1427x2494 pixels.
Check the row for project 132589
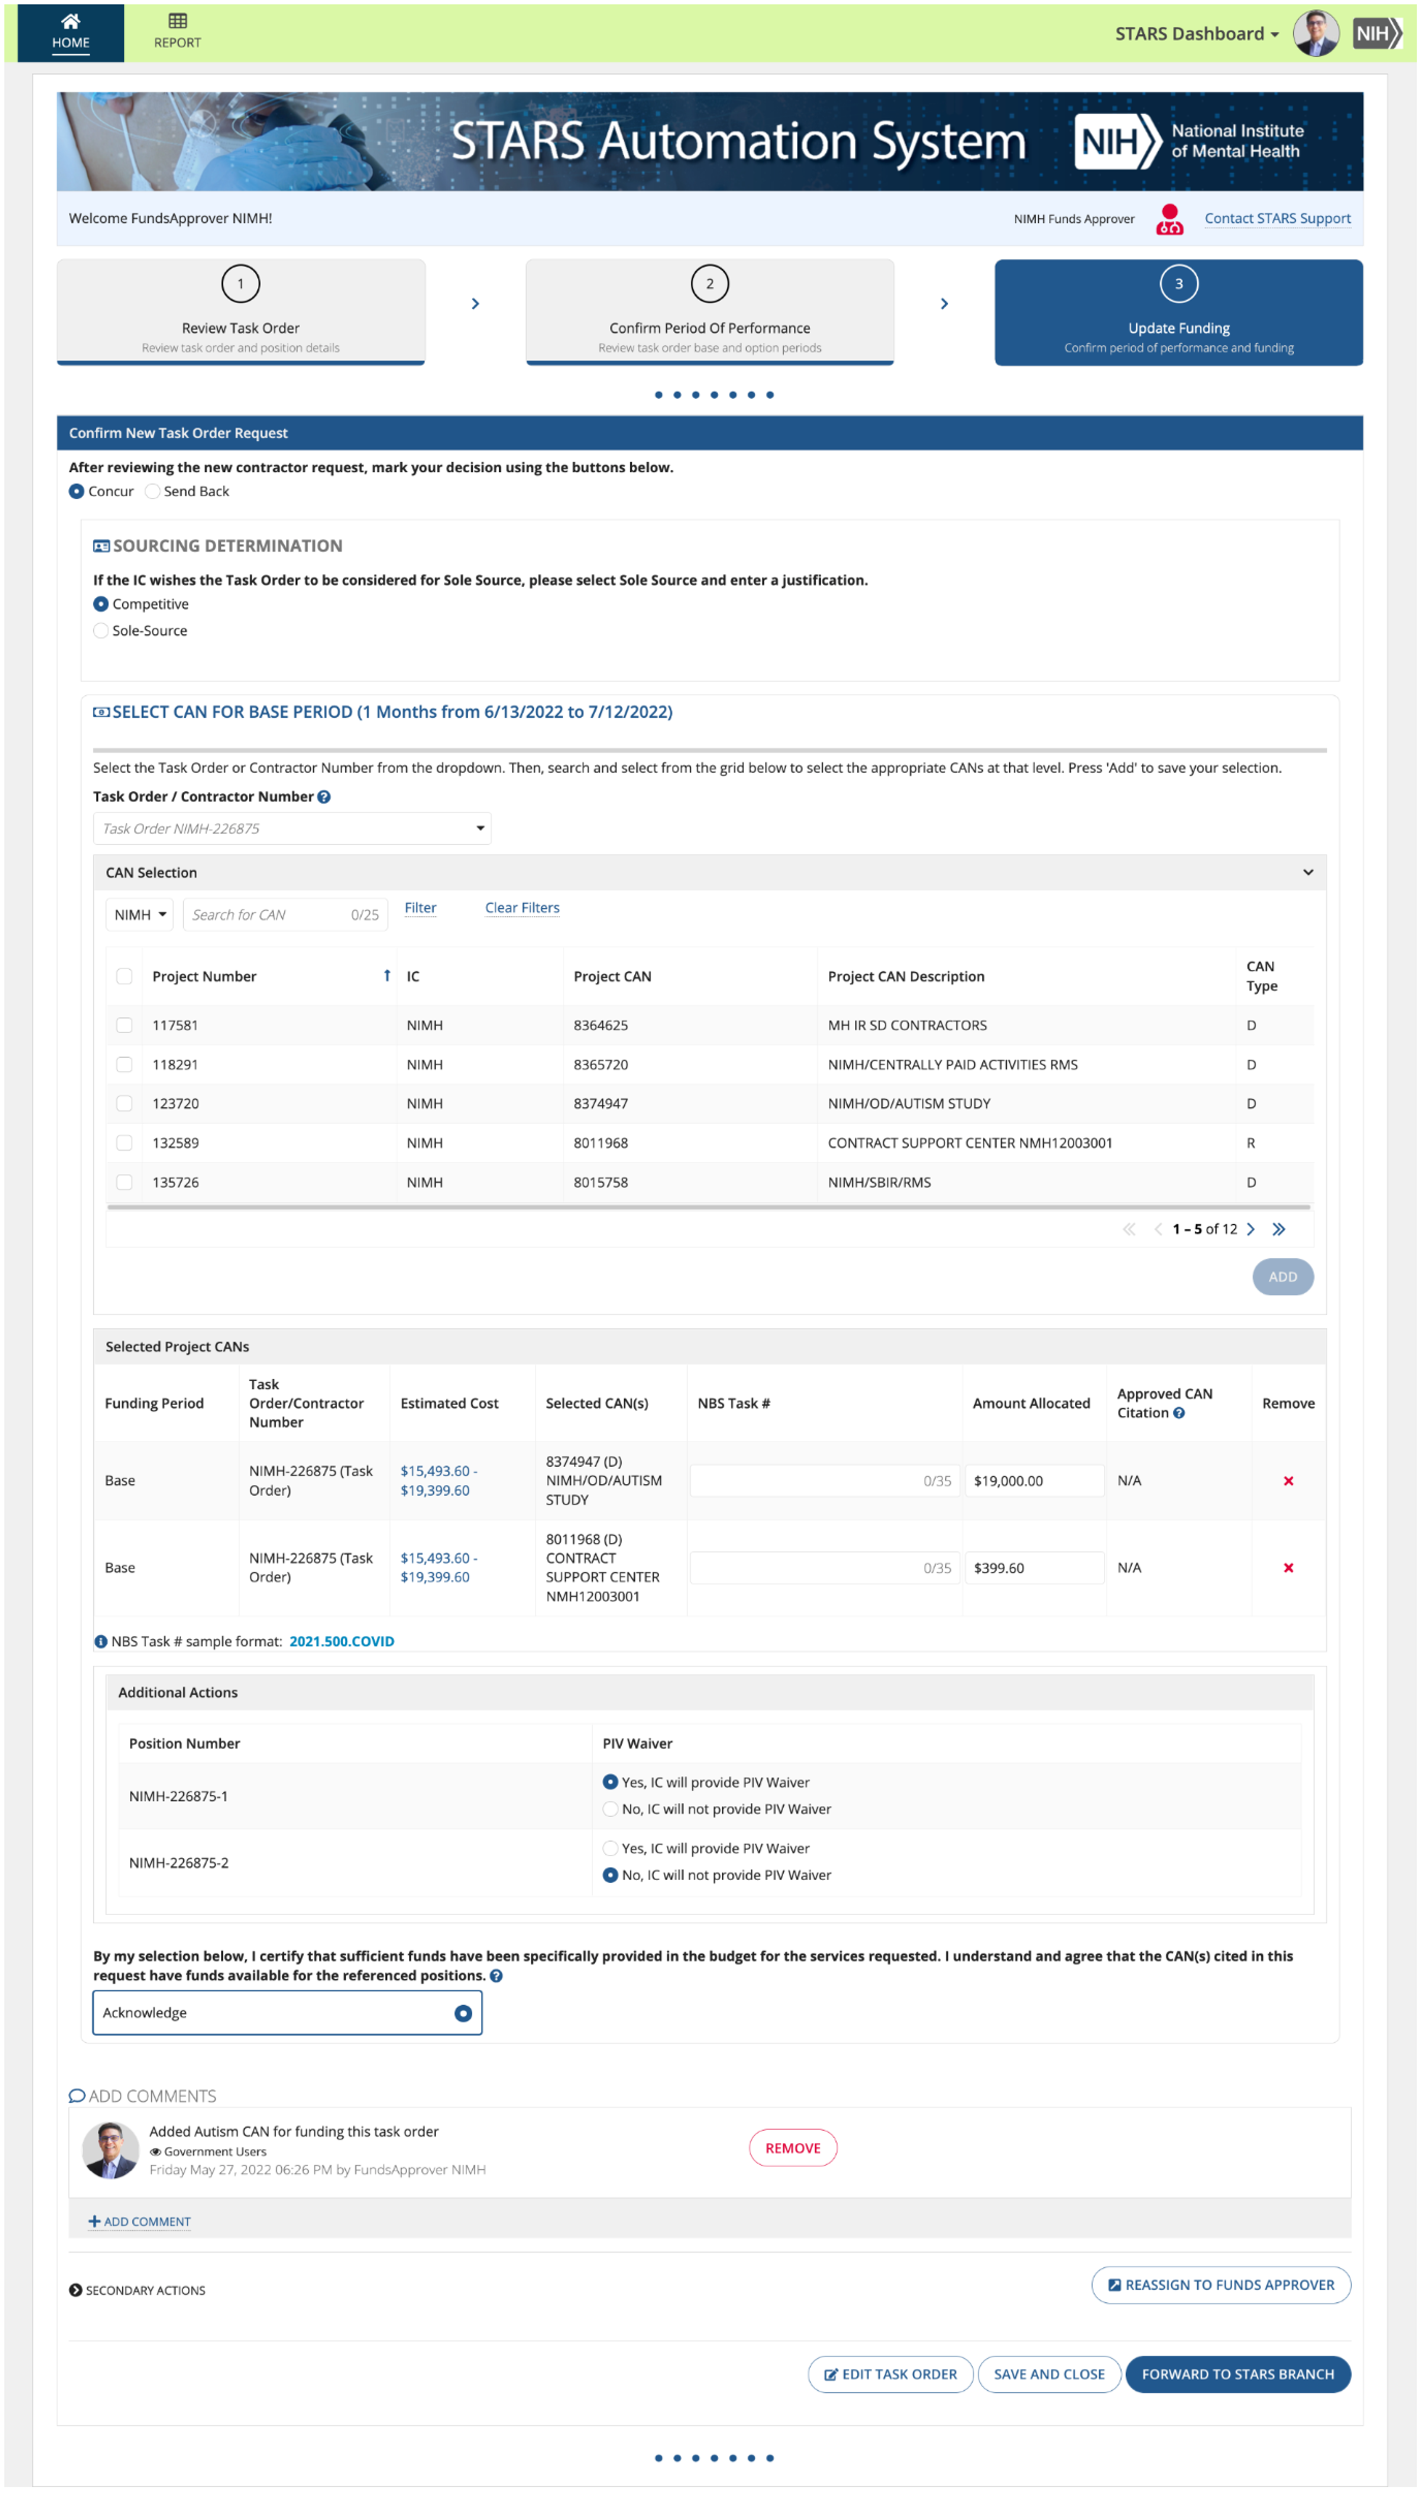[x=124, y=1143]
